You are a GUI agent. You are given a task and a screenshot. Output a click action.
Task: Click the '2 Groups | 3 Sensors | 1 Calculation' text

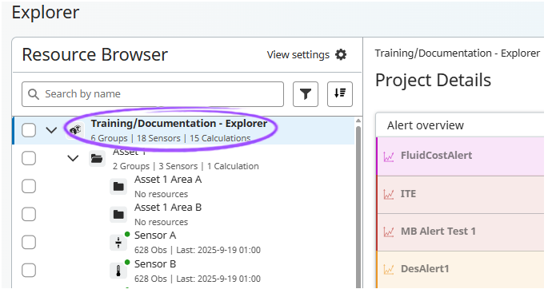(186, 166)
